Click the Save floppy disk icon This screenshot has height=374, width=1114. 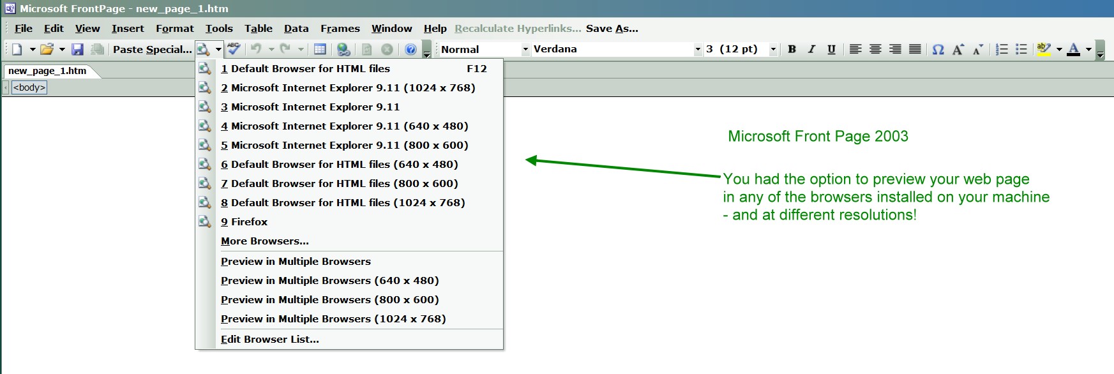[78, 49]
